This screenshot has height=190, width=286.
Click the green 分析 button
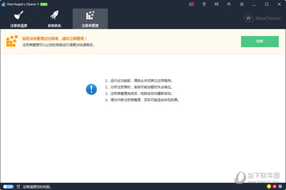point(259,42)
